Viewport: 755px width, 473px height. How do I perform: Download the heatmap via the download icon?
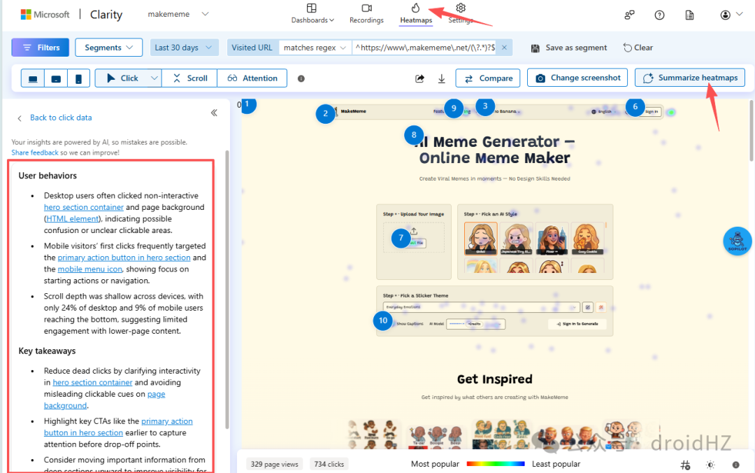[x=442, y=78]
